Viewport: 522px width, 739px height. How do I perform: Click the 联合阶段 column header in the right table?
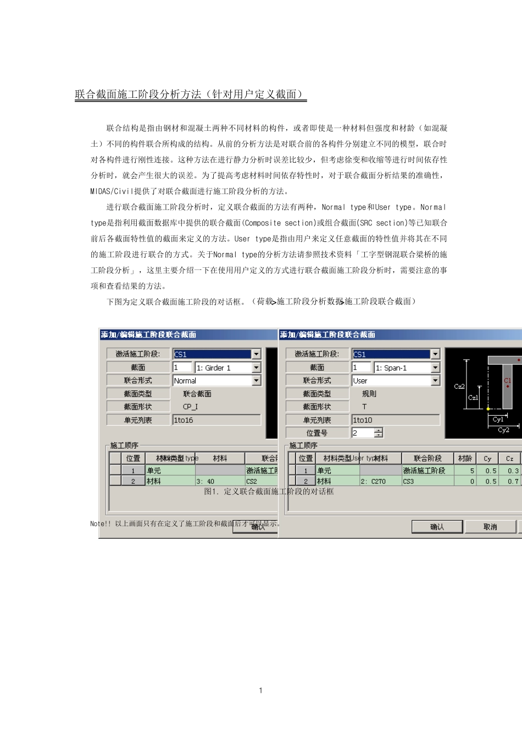coord(427,458)
